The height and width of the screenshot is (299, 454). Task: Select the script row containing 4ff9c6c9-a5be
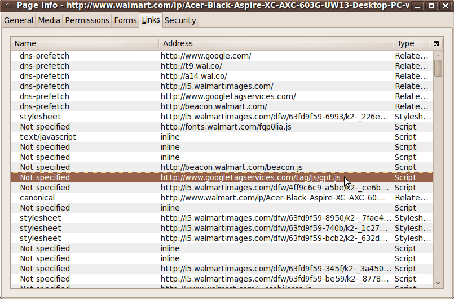tap(222, 188)
